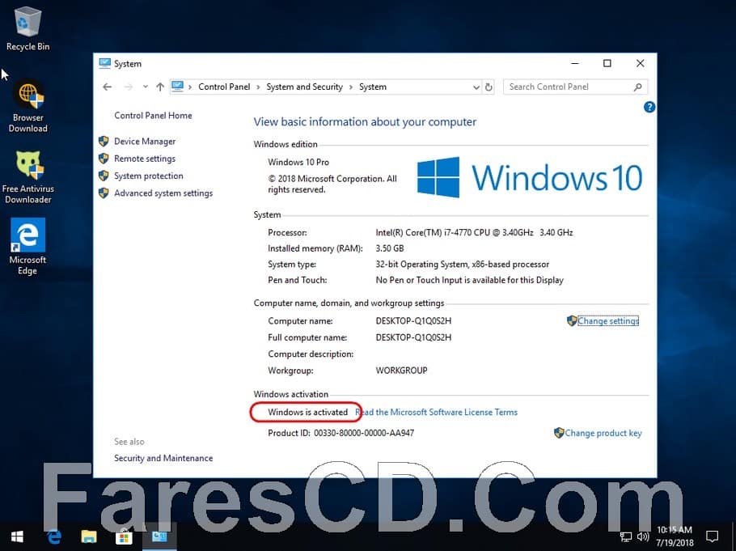Select Control Panel breadcrumb

[x=224, y=87]
